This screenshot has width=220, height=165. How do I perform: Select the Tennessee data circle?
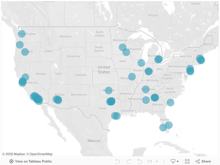[146, 89]
